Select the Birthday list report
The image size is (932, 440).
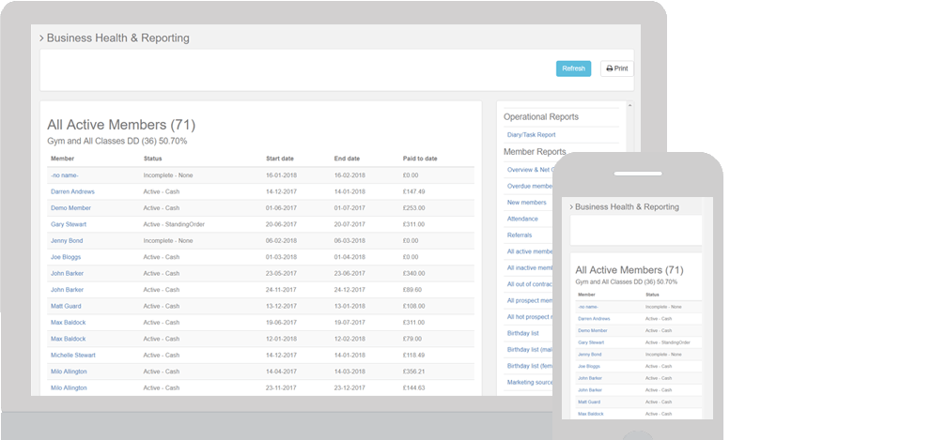[x=523, y=333]
